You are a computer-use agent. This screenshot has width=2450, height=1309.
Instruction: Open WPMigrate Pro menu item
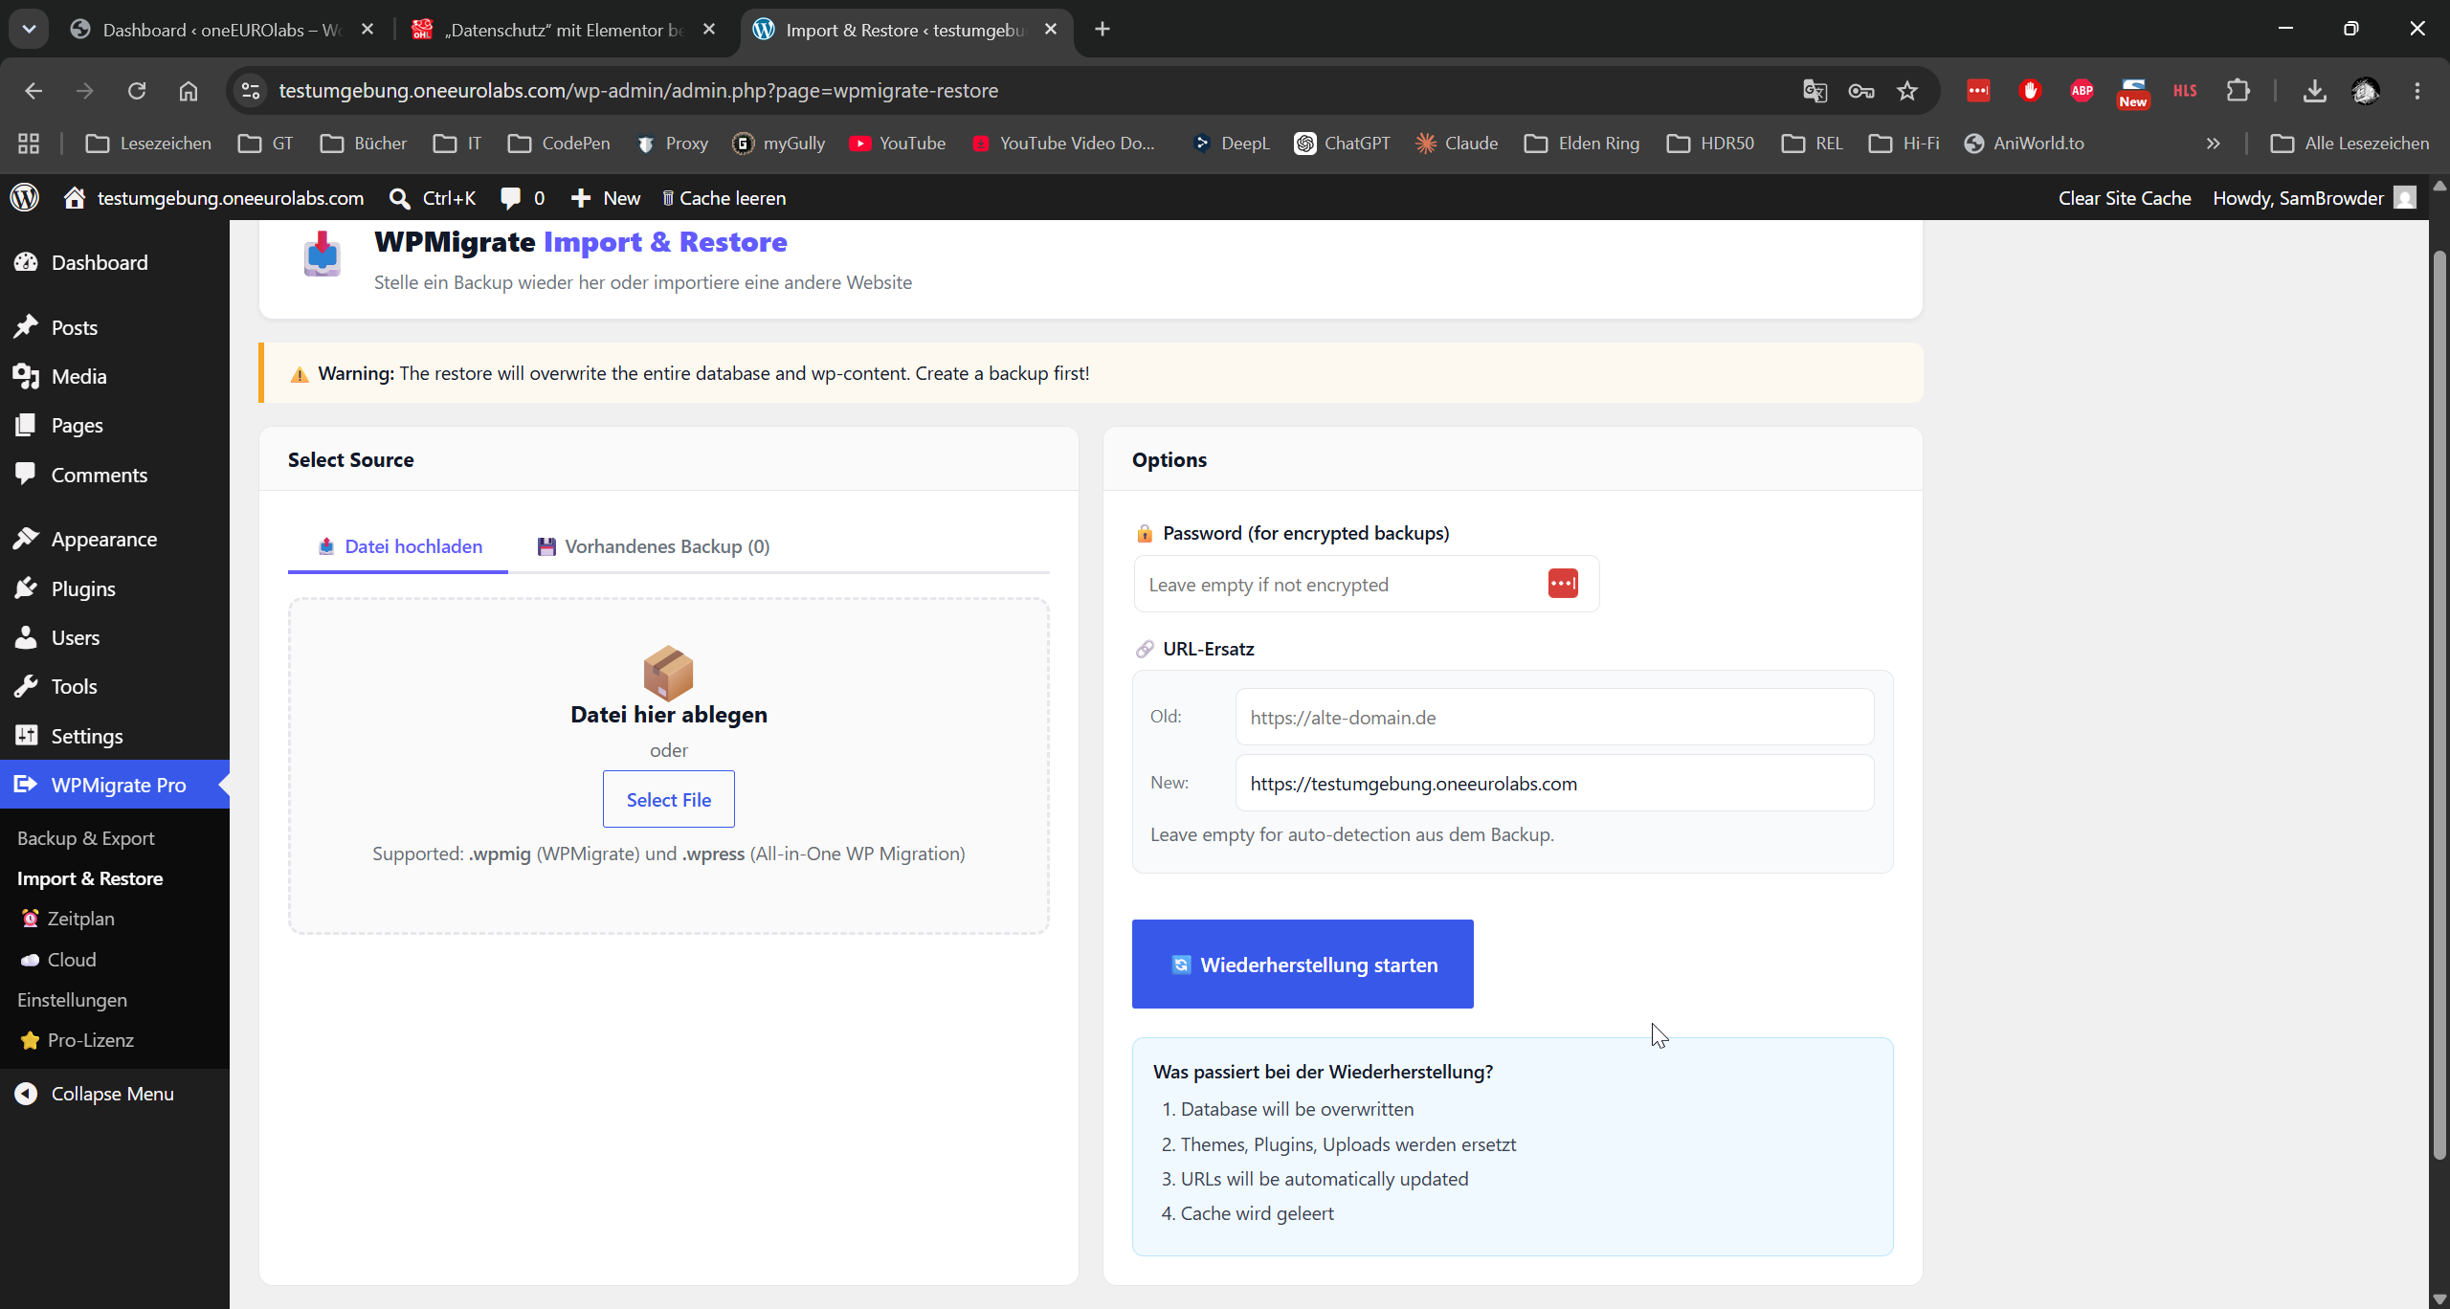(x=115, y=785)
